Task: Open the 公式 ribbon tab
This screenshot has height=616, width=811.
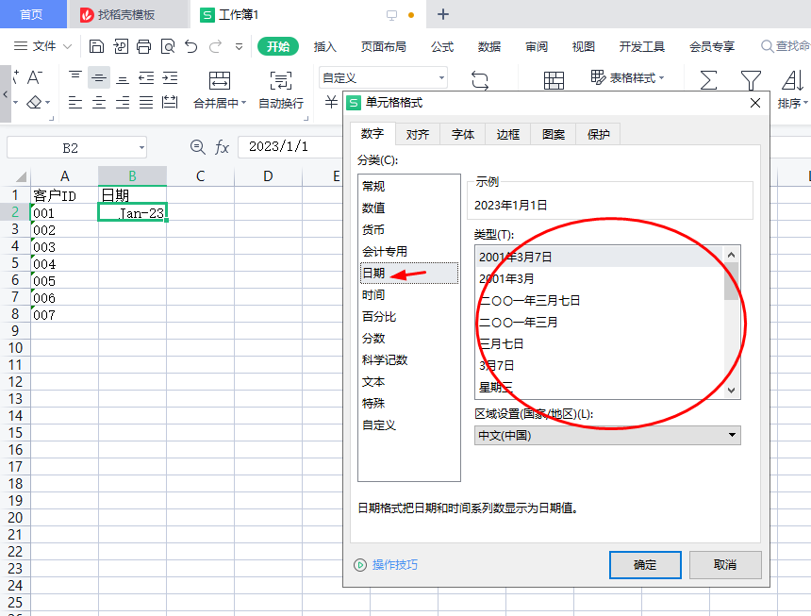Action: (442, 46)
